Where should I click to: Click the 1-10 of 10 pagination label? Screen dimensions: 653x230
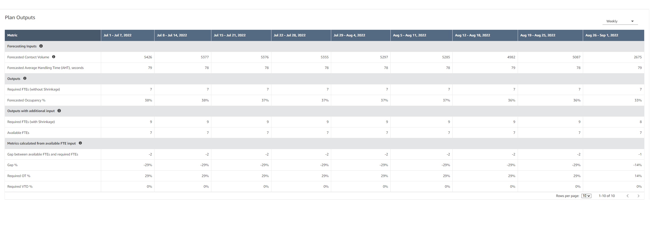[x=607, y=196]
